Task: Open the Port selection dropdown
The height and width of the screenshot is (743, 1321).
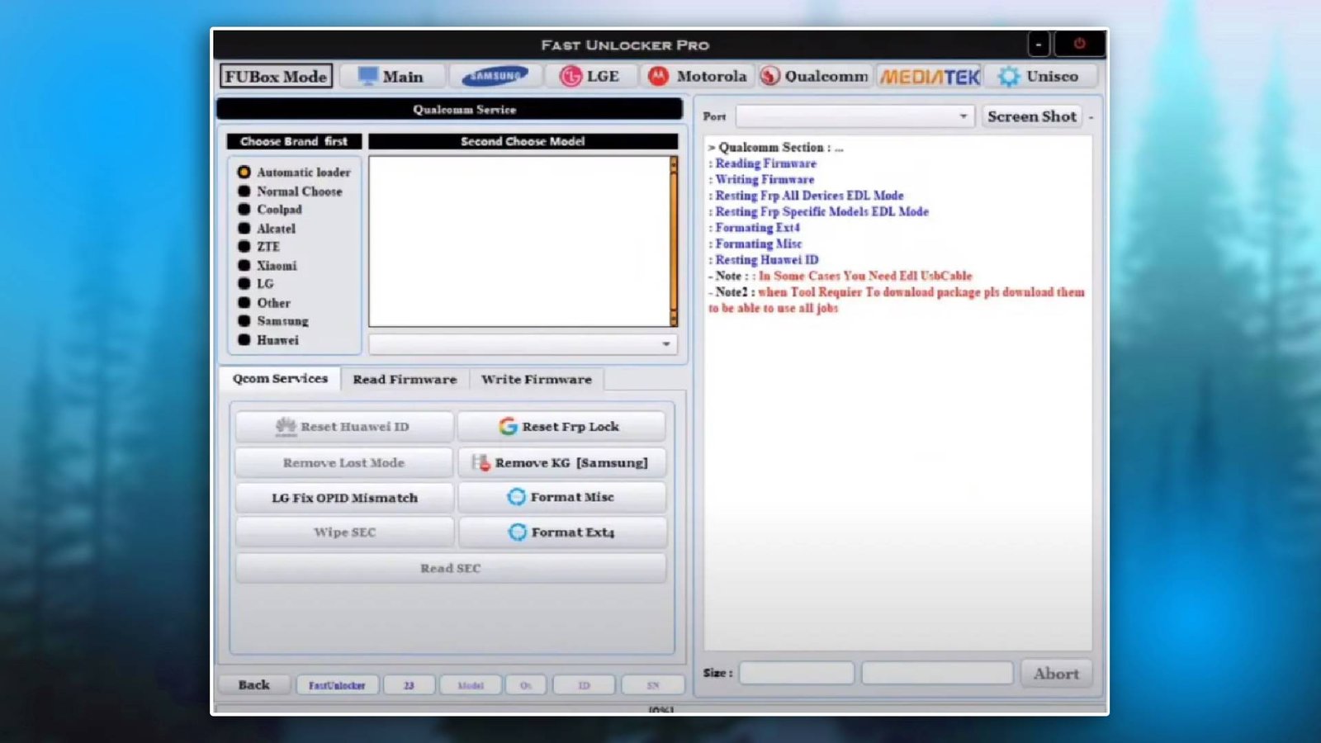Action: (963, 116)
